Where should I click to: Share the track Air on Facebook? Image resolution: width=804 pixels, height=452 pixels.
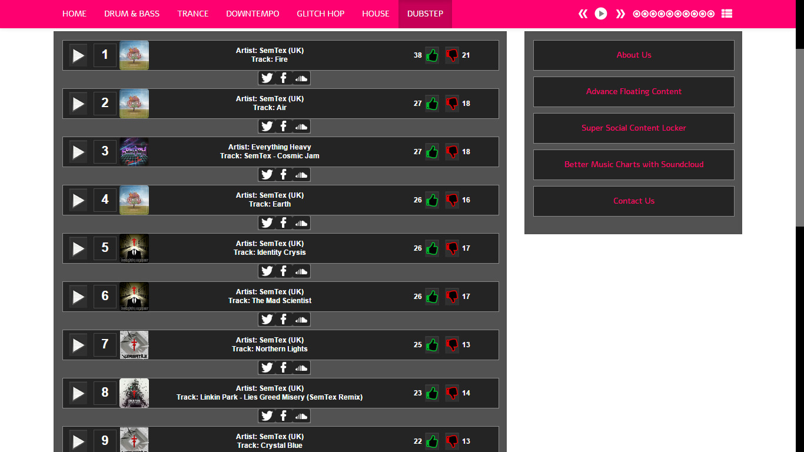pos(283,126)
